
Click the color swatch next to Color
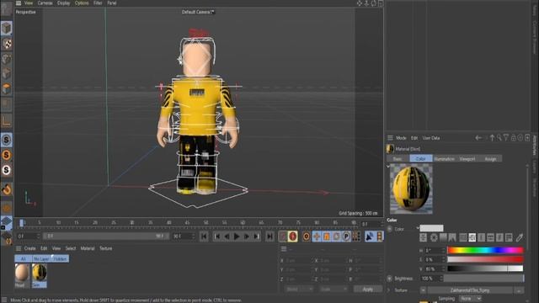tap(431, 228)
